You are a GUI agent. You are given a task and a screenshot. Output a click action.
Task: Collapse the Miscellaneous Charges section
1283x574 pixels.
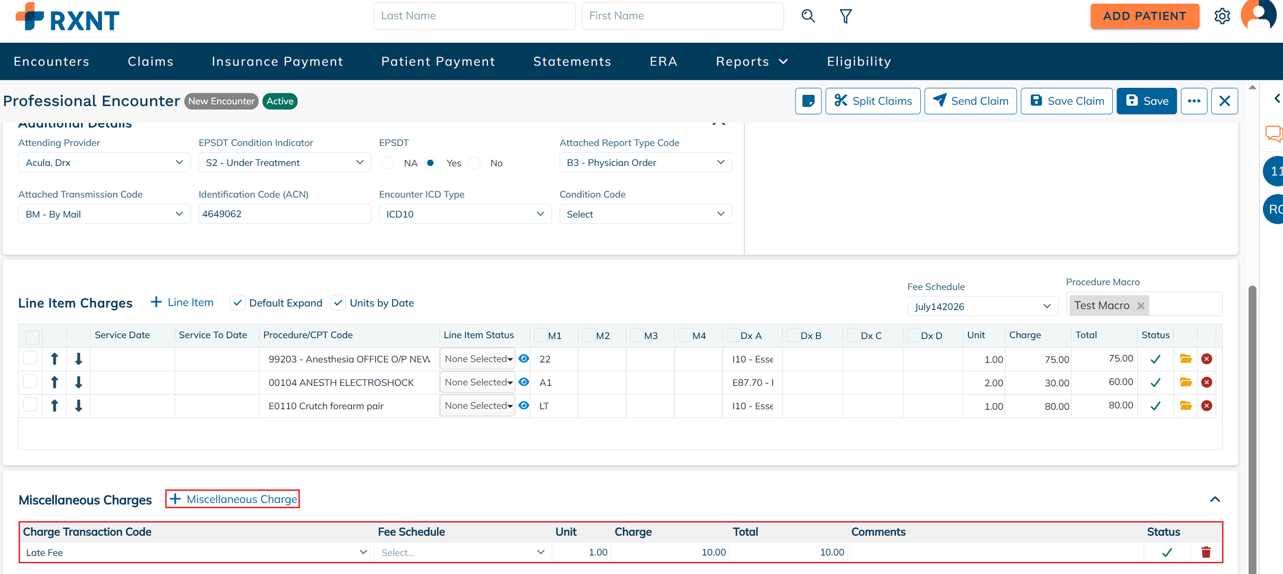coord(1215,499)
